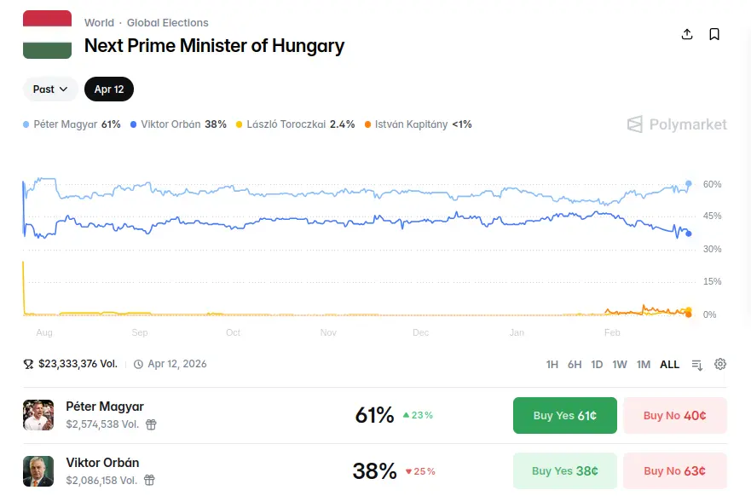Bookmark this market
751x496 pixels.
tap(714, 34)
